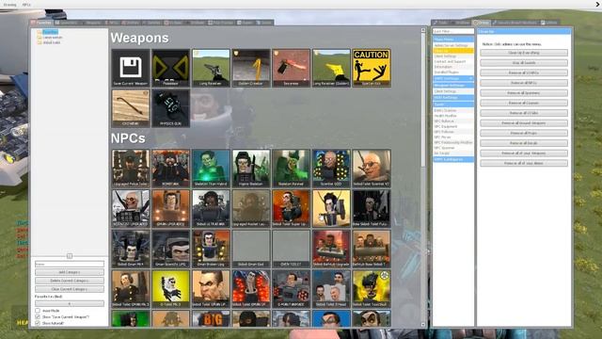Image resolution: width=602 pixels, height=339 pixels.
Task: Click the small collapse handle above name field
Action: click(x=70, y=256)
